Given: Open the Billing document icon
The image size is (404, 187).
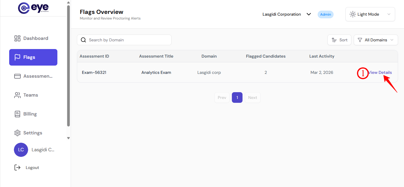Looking at the screenshot, I should 17,114.
